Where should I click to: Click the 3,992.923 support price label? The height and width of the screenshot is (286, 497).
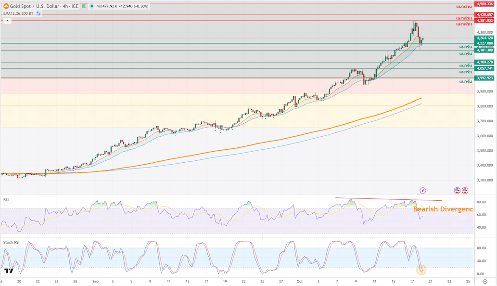click(x=485, y=78)
